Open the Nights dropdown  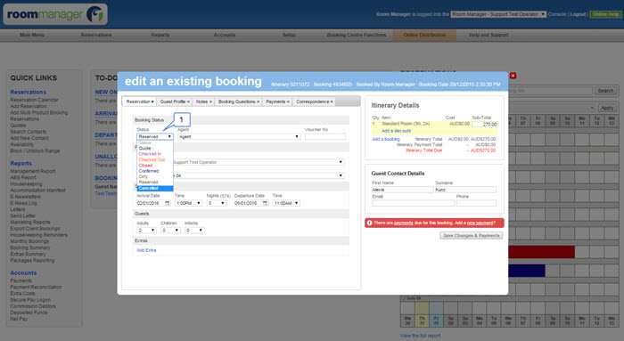pos(217,203)
